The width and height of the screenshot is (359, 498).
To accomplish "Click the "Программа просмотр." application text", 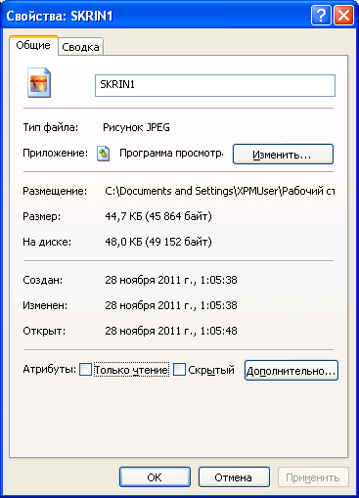I will tap(171, 153).
